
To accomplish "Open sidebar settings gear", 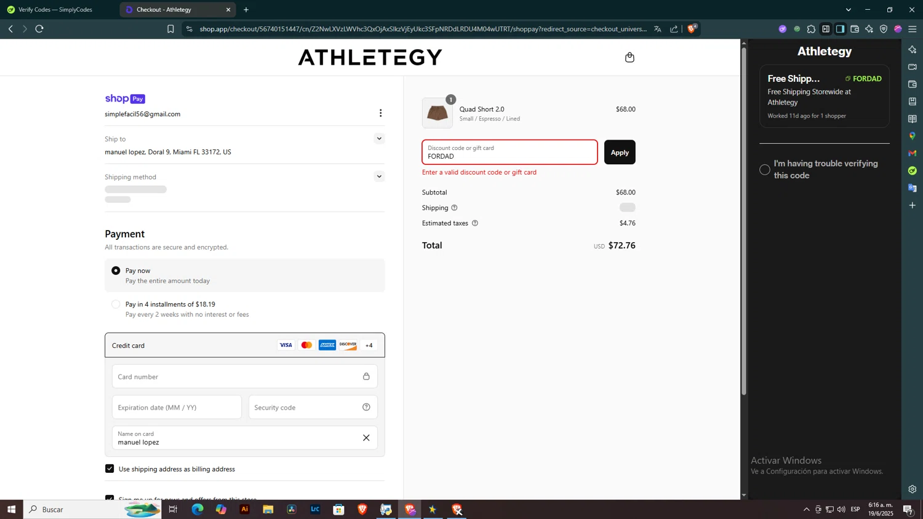I will pos(913,489).
